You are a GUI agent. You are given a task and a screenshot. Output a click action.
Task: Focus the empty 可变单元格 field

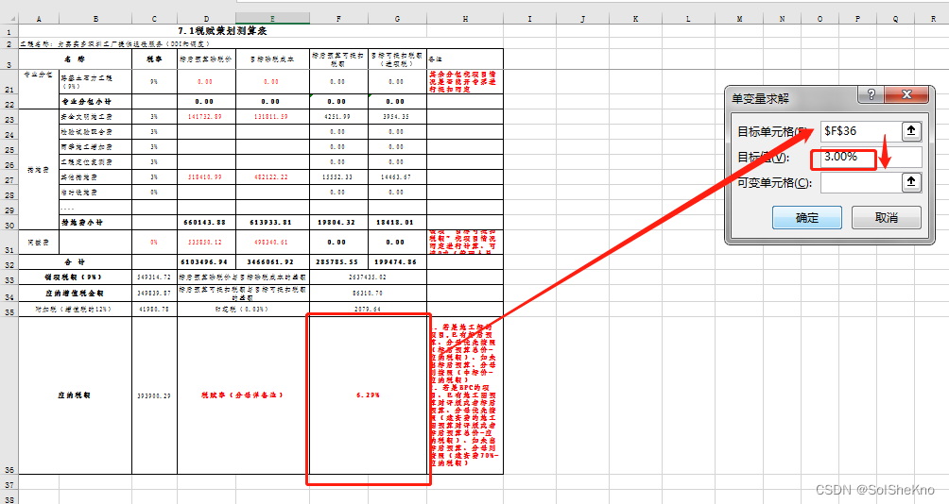pyautogui.click(x=861, y=182)
